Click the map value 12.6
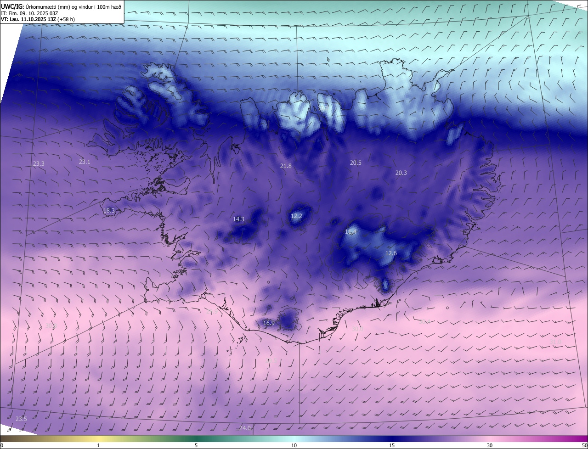Image resolution: width=588 pixels, height=449 pixels. point(391,253)
